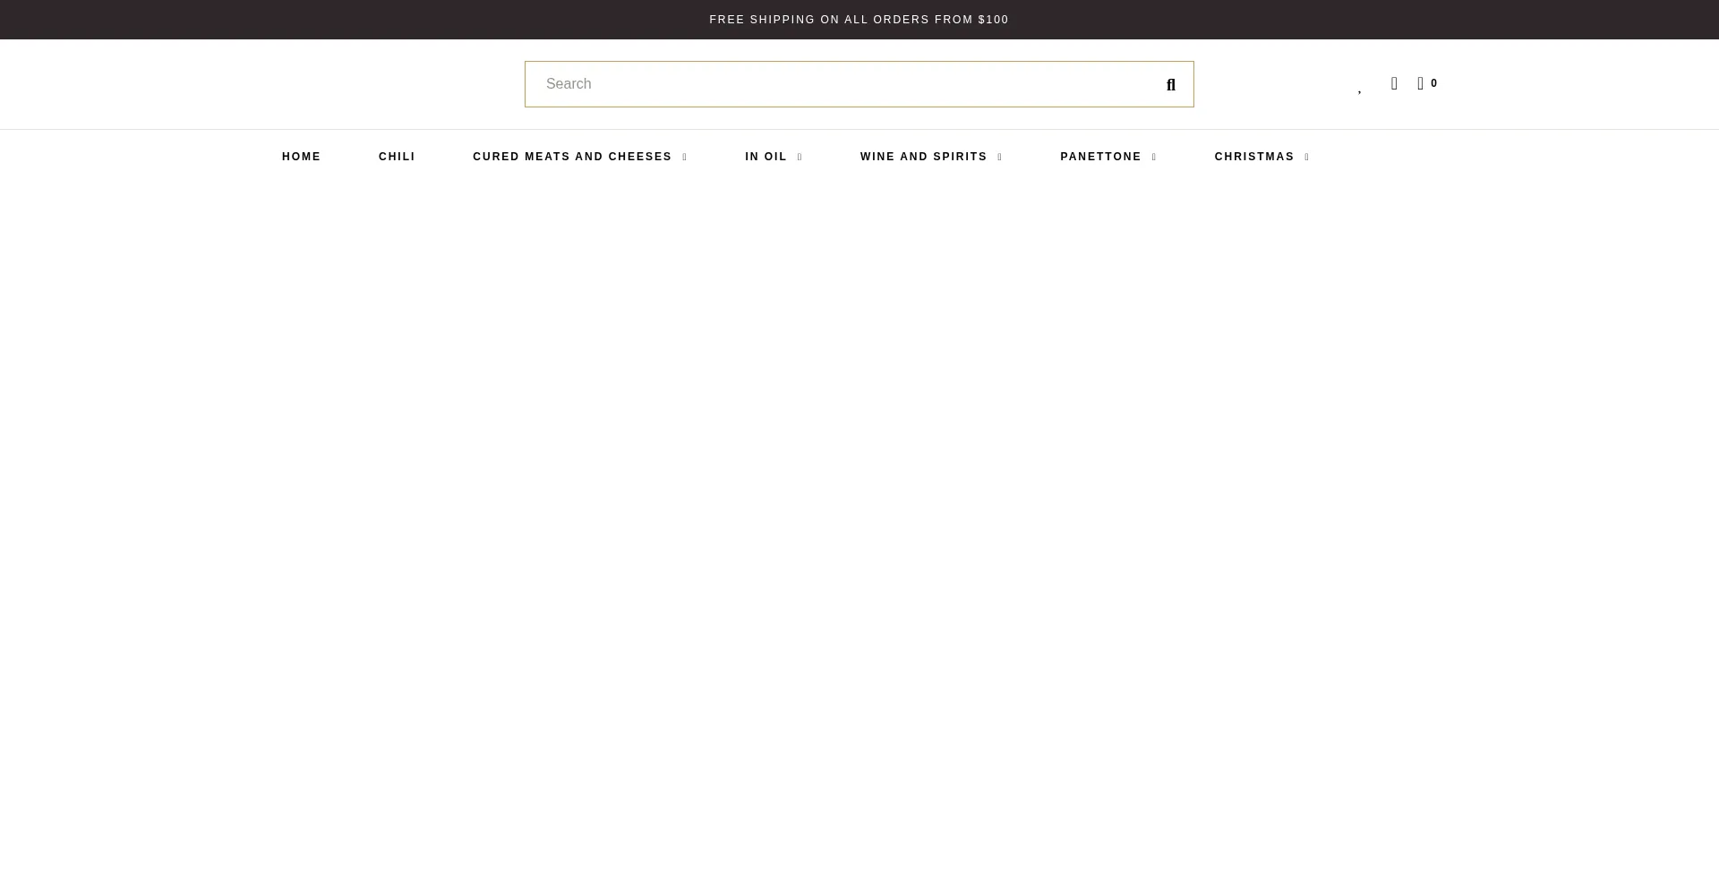Select Cured Meats and Cheeses menu label
This screenshot has width=1719, height=889.
(572, 157)
